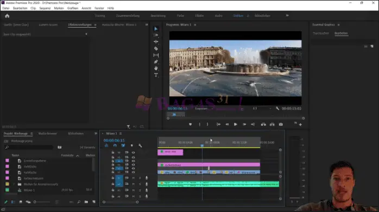
Task: Open the Datei menu
Action: [x=6, y=8]
